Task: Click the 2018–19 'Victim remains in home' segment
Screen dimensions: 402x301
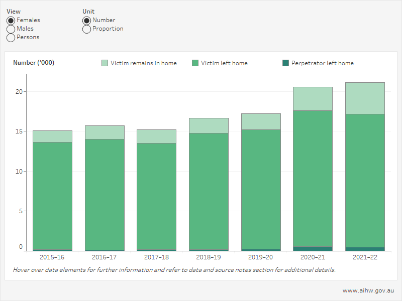Action: 209,125
